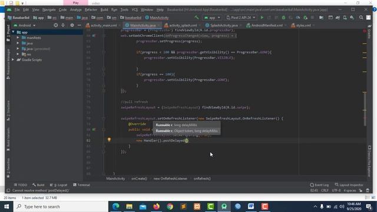Click the Attach Debugger to Android Process icon

click(x=305, y=18)
